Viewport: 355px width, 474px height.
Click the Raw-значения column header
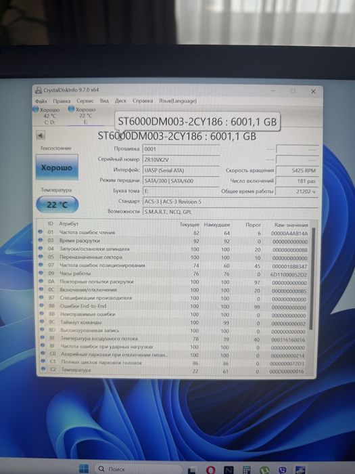pyautogui.click(x=291, y=225)
